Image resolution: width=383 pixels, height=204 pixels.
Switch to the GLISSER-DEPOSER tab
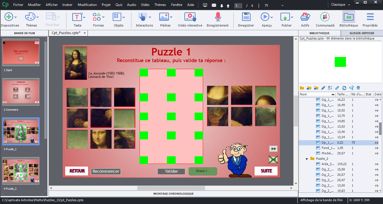362,33
